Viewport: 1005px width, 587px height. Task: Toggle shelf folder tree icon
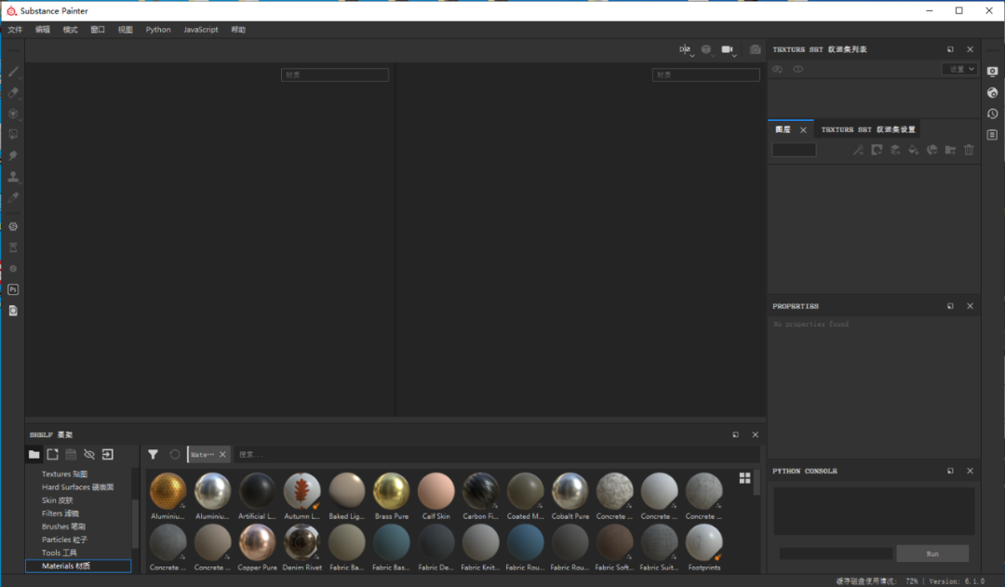pos(34,454)
